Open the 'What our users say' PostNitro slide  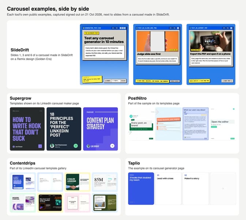195,124
